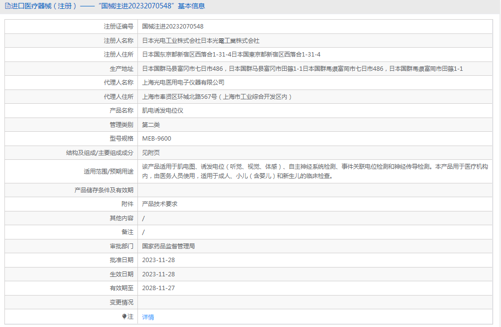Screen dimensions: 501x327
Task: Click the 管理类别 label
Action: click(x=121, y=125)
